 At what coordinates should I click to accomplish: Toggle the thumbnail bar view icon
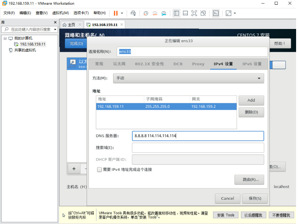click(185, 13)
